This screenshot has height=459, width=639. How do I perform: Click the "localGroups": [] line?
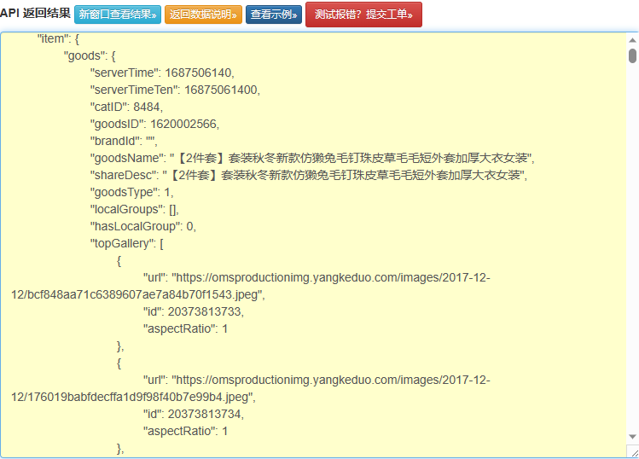tap(135, 210)
